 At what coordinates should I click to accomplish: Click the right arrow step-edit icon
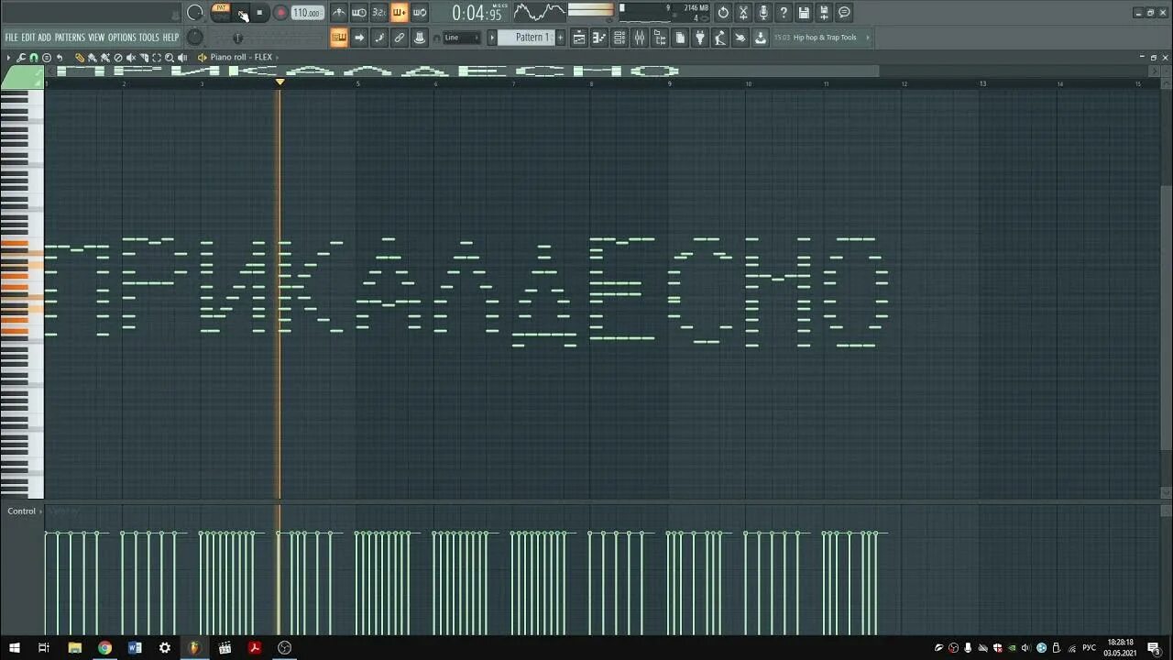tap(359, 38)
